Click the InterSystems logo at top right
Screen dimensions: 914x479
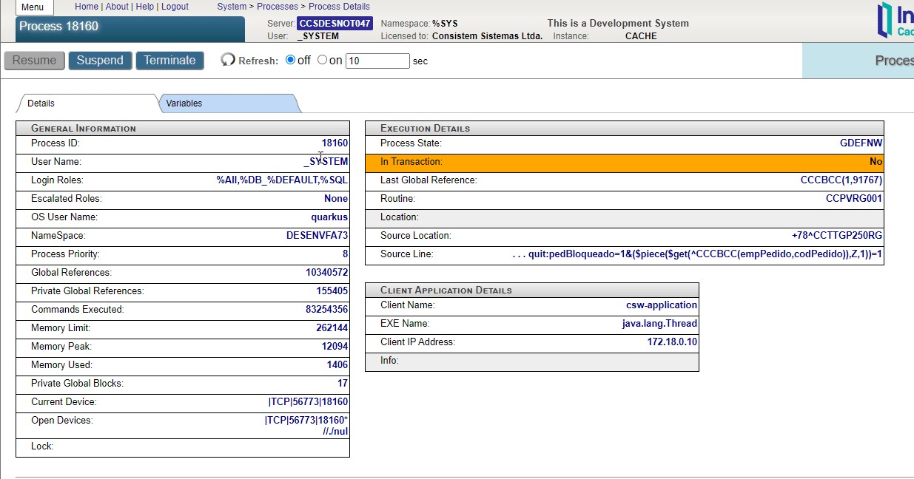coord(894,20)
